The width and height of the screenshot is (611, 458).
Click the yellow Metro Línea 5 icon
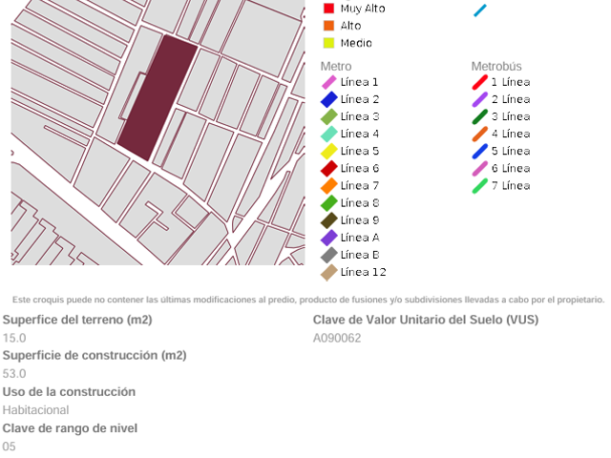pos(328,151)
